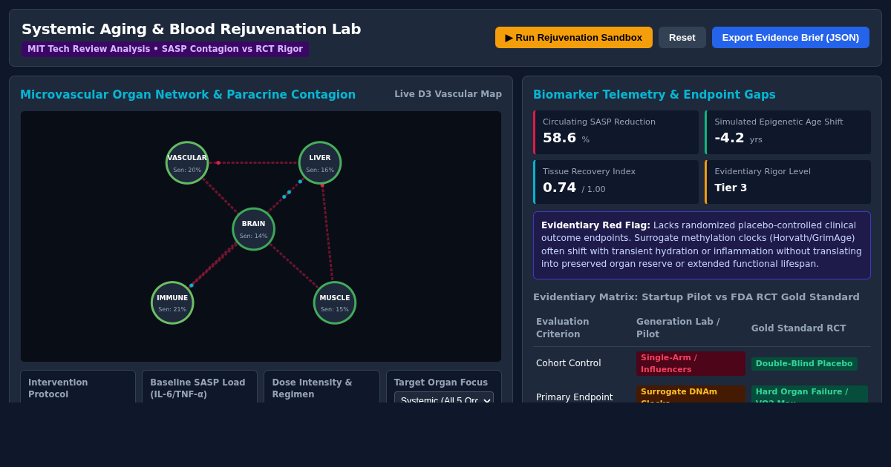This screenshot has width=891, height=467.
Task: Select the VASCULAR organ node
Action: [x=187, y=163]
